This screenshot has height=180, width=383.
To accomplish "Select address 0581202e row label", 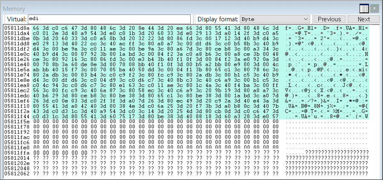I will 17,163.
